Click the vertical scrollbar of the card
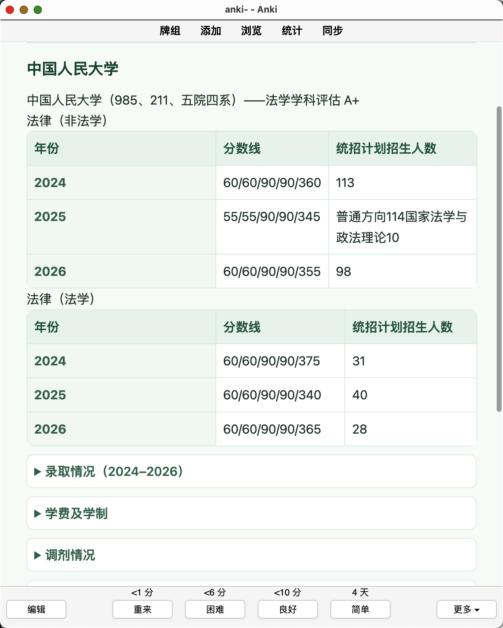 499,259
